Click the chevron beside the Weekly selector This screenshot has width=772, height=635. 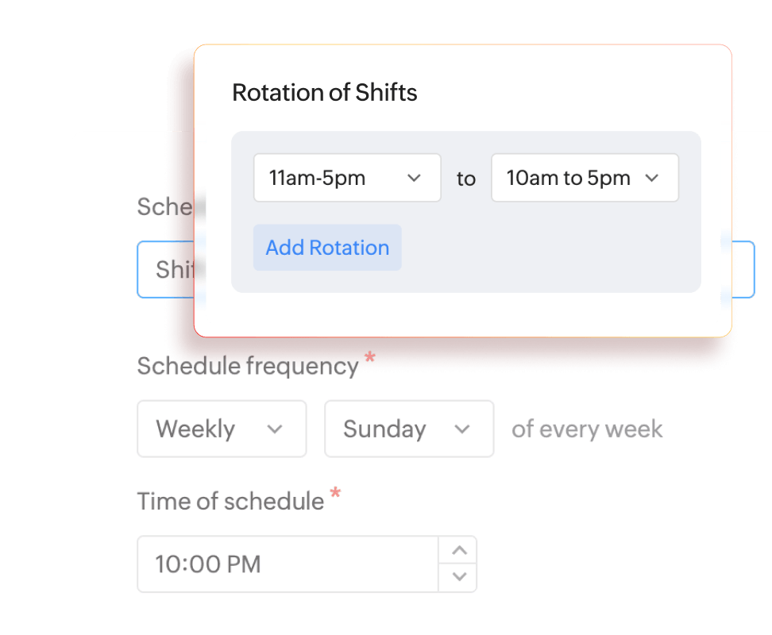[x=276, y=429]
